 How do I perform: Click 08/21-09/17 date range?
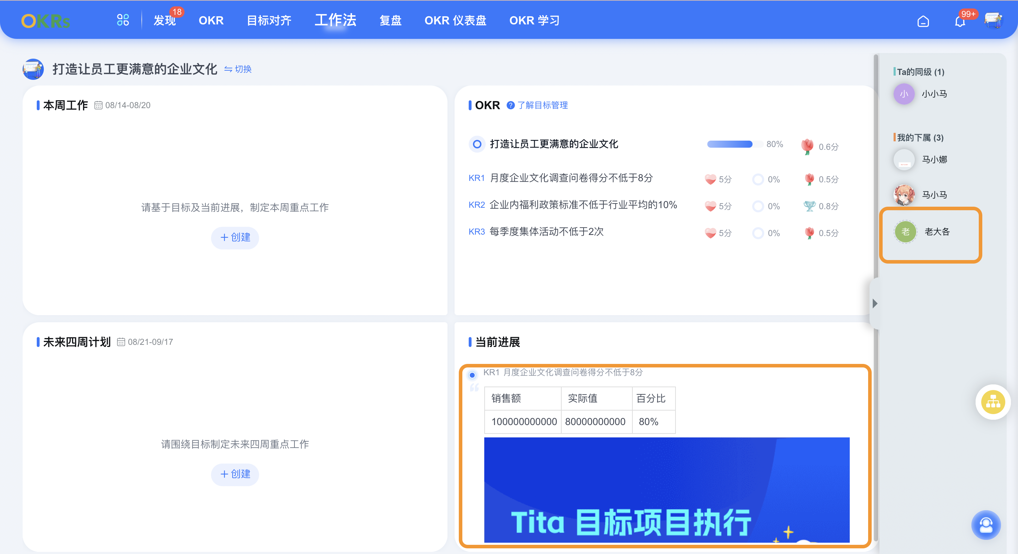pos(150,342)
